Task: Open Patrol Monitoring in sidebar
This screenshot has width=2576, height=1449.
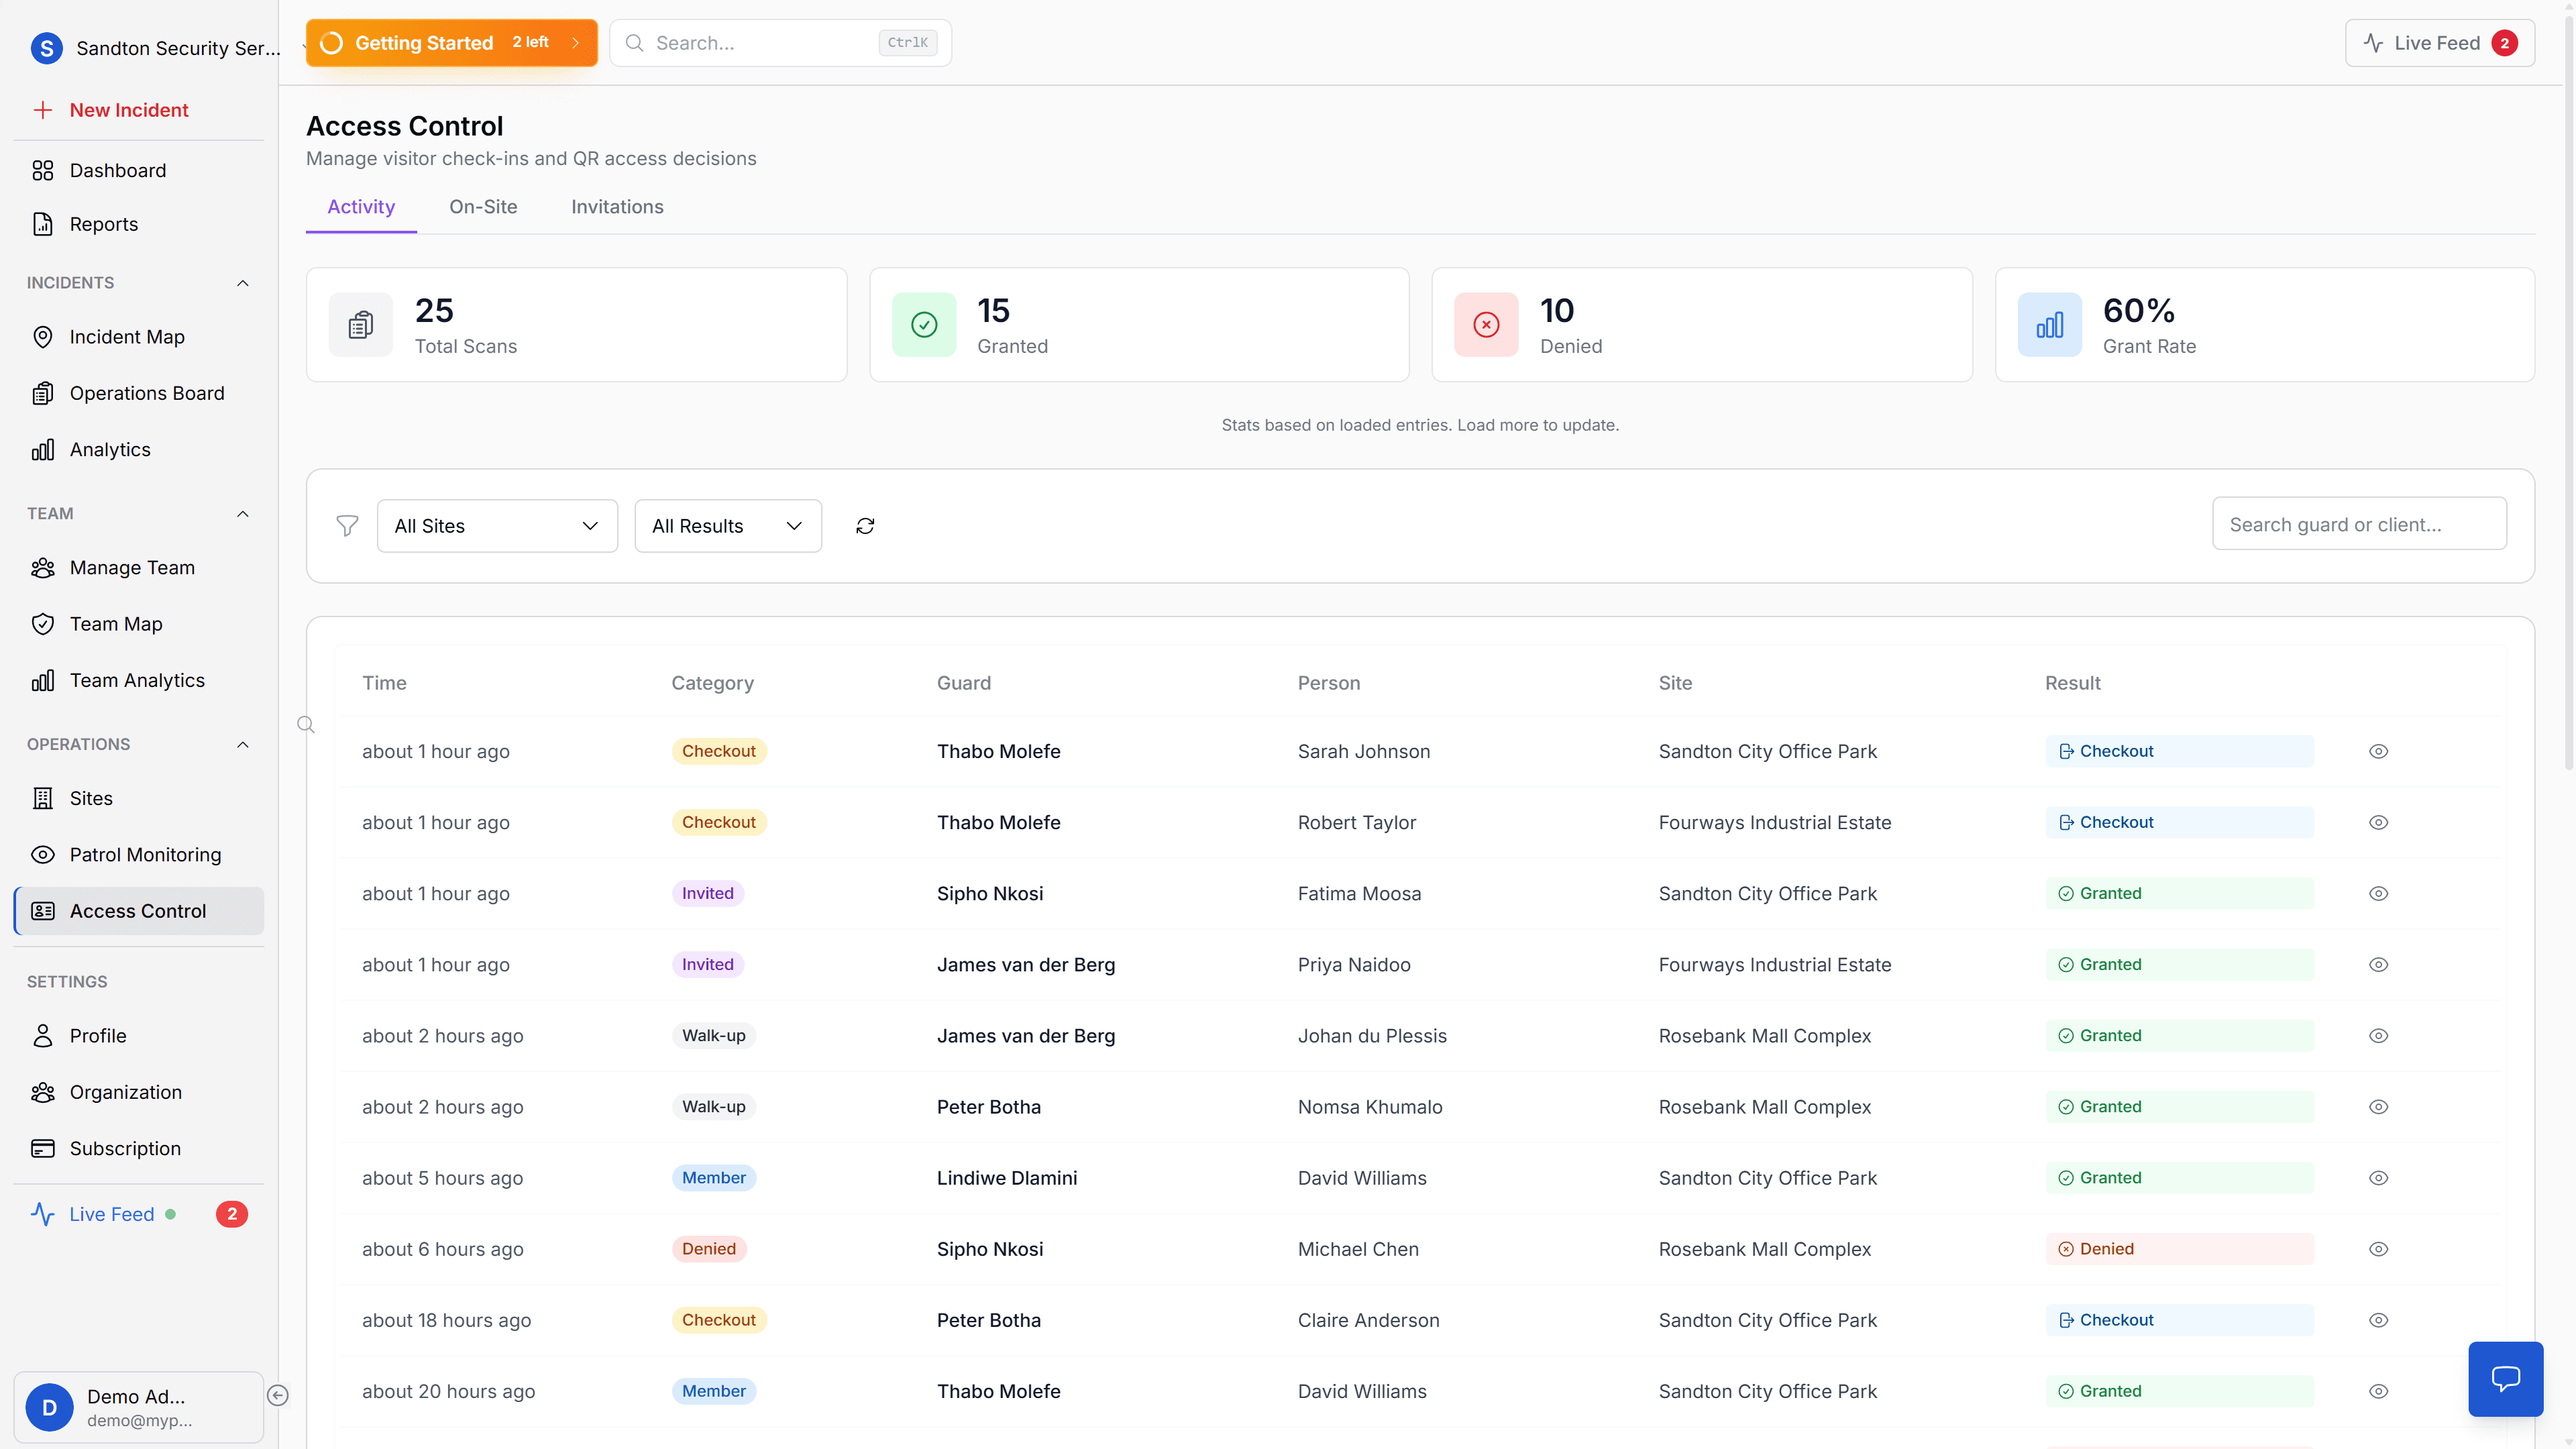Action: pos(145,855)
